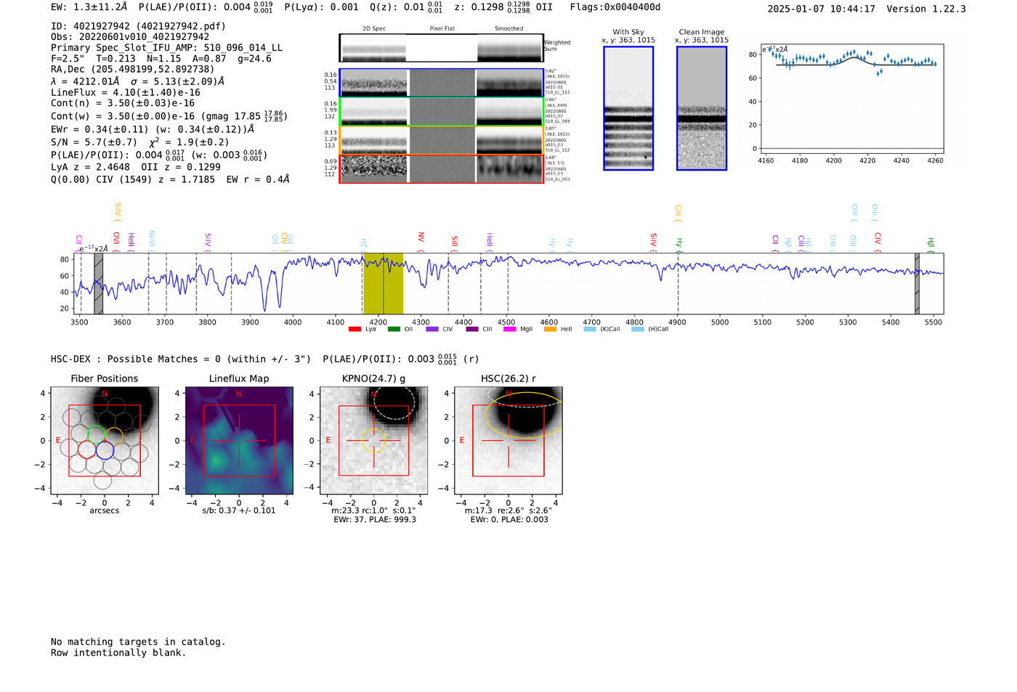This screenshot has width=1017, height=692.
Task: Click the purple CIV legend swatch
Action: (432, 330)
